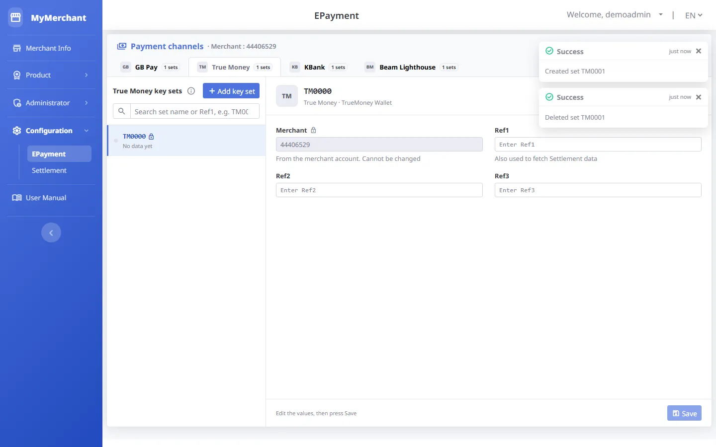Focus the key set search field
The height and width of the screenshot is (447, 716).
point(195,111)
